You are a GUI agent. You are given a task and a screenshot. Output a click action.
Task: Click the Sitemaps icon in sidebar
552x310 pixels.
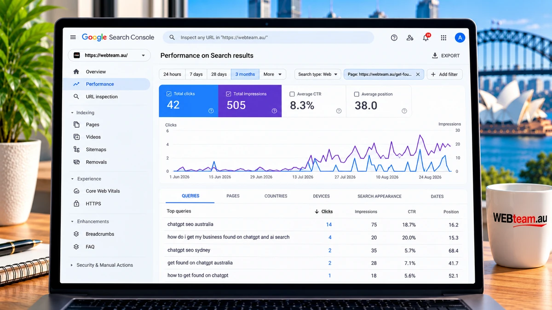pyautogui.click(x=76, y=149)
